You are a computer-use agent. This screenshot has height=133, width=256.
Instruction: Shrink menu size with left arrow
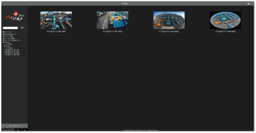pos(18,130)
